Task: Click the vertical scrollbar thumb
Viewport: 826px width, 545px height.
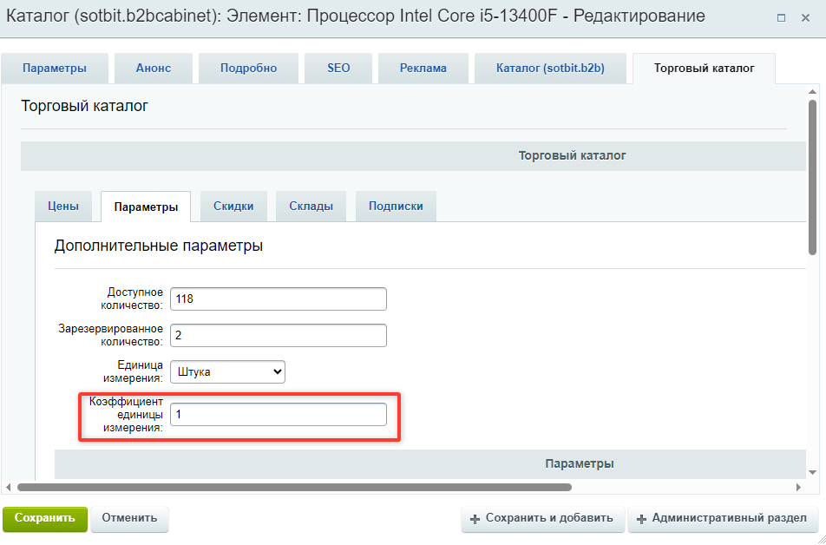Action: pyautogui.click(x=812, y=178)
